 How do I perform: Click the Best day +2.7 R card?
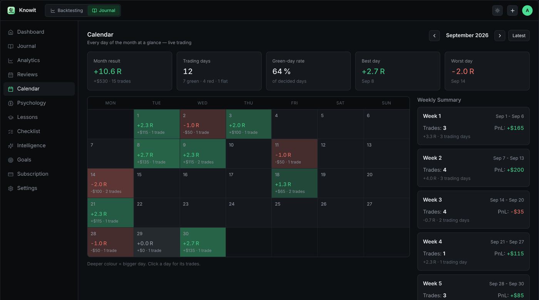click(x=398, y=71)
